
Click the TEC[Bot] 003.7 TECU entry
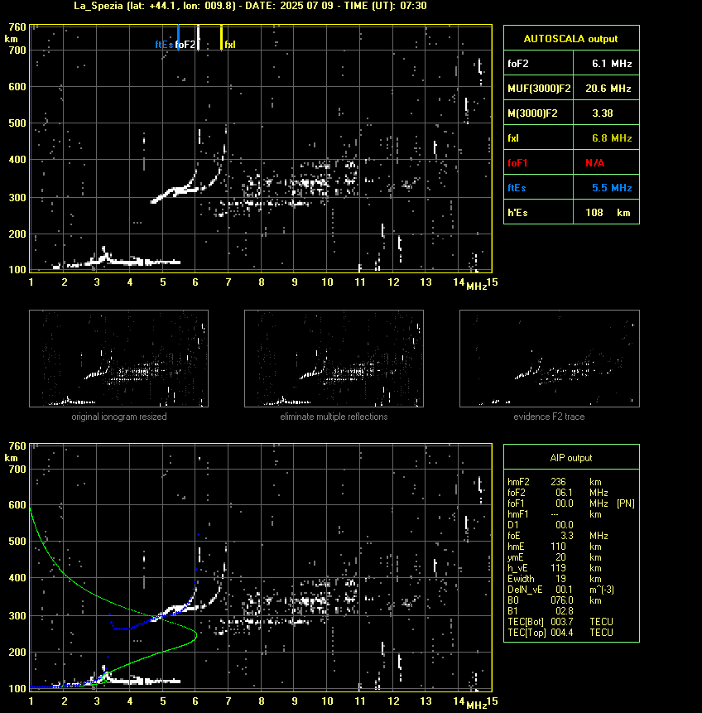(560, 622)
